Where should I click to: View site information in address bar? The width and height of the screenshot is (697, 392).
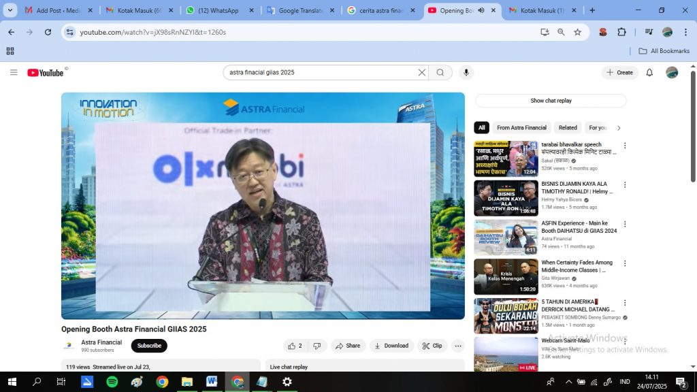70,32
